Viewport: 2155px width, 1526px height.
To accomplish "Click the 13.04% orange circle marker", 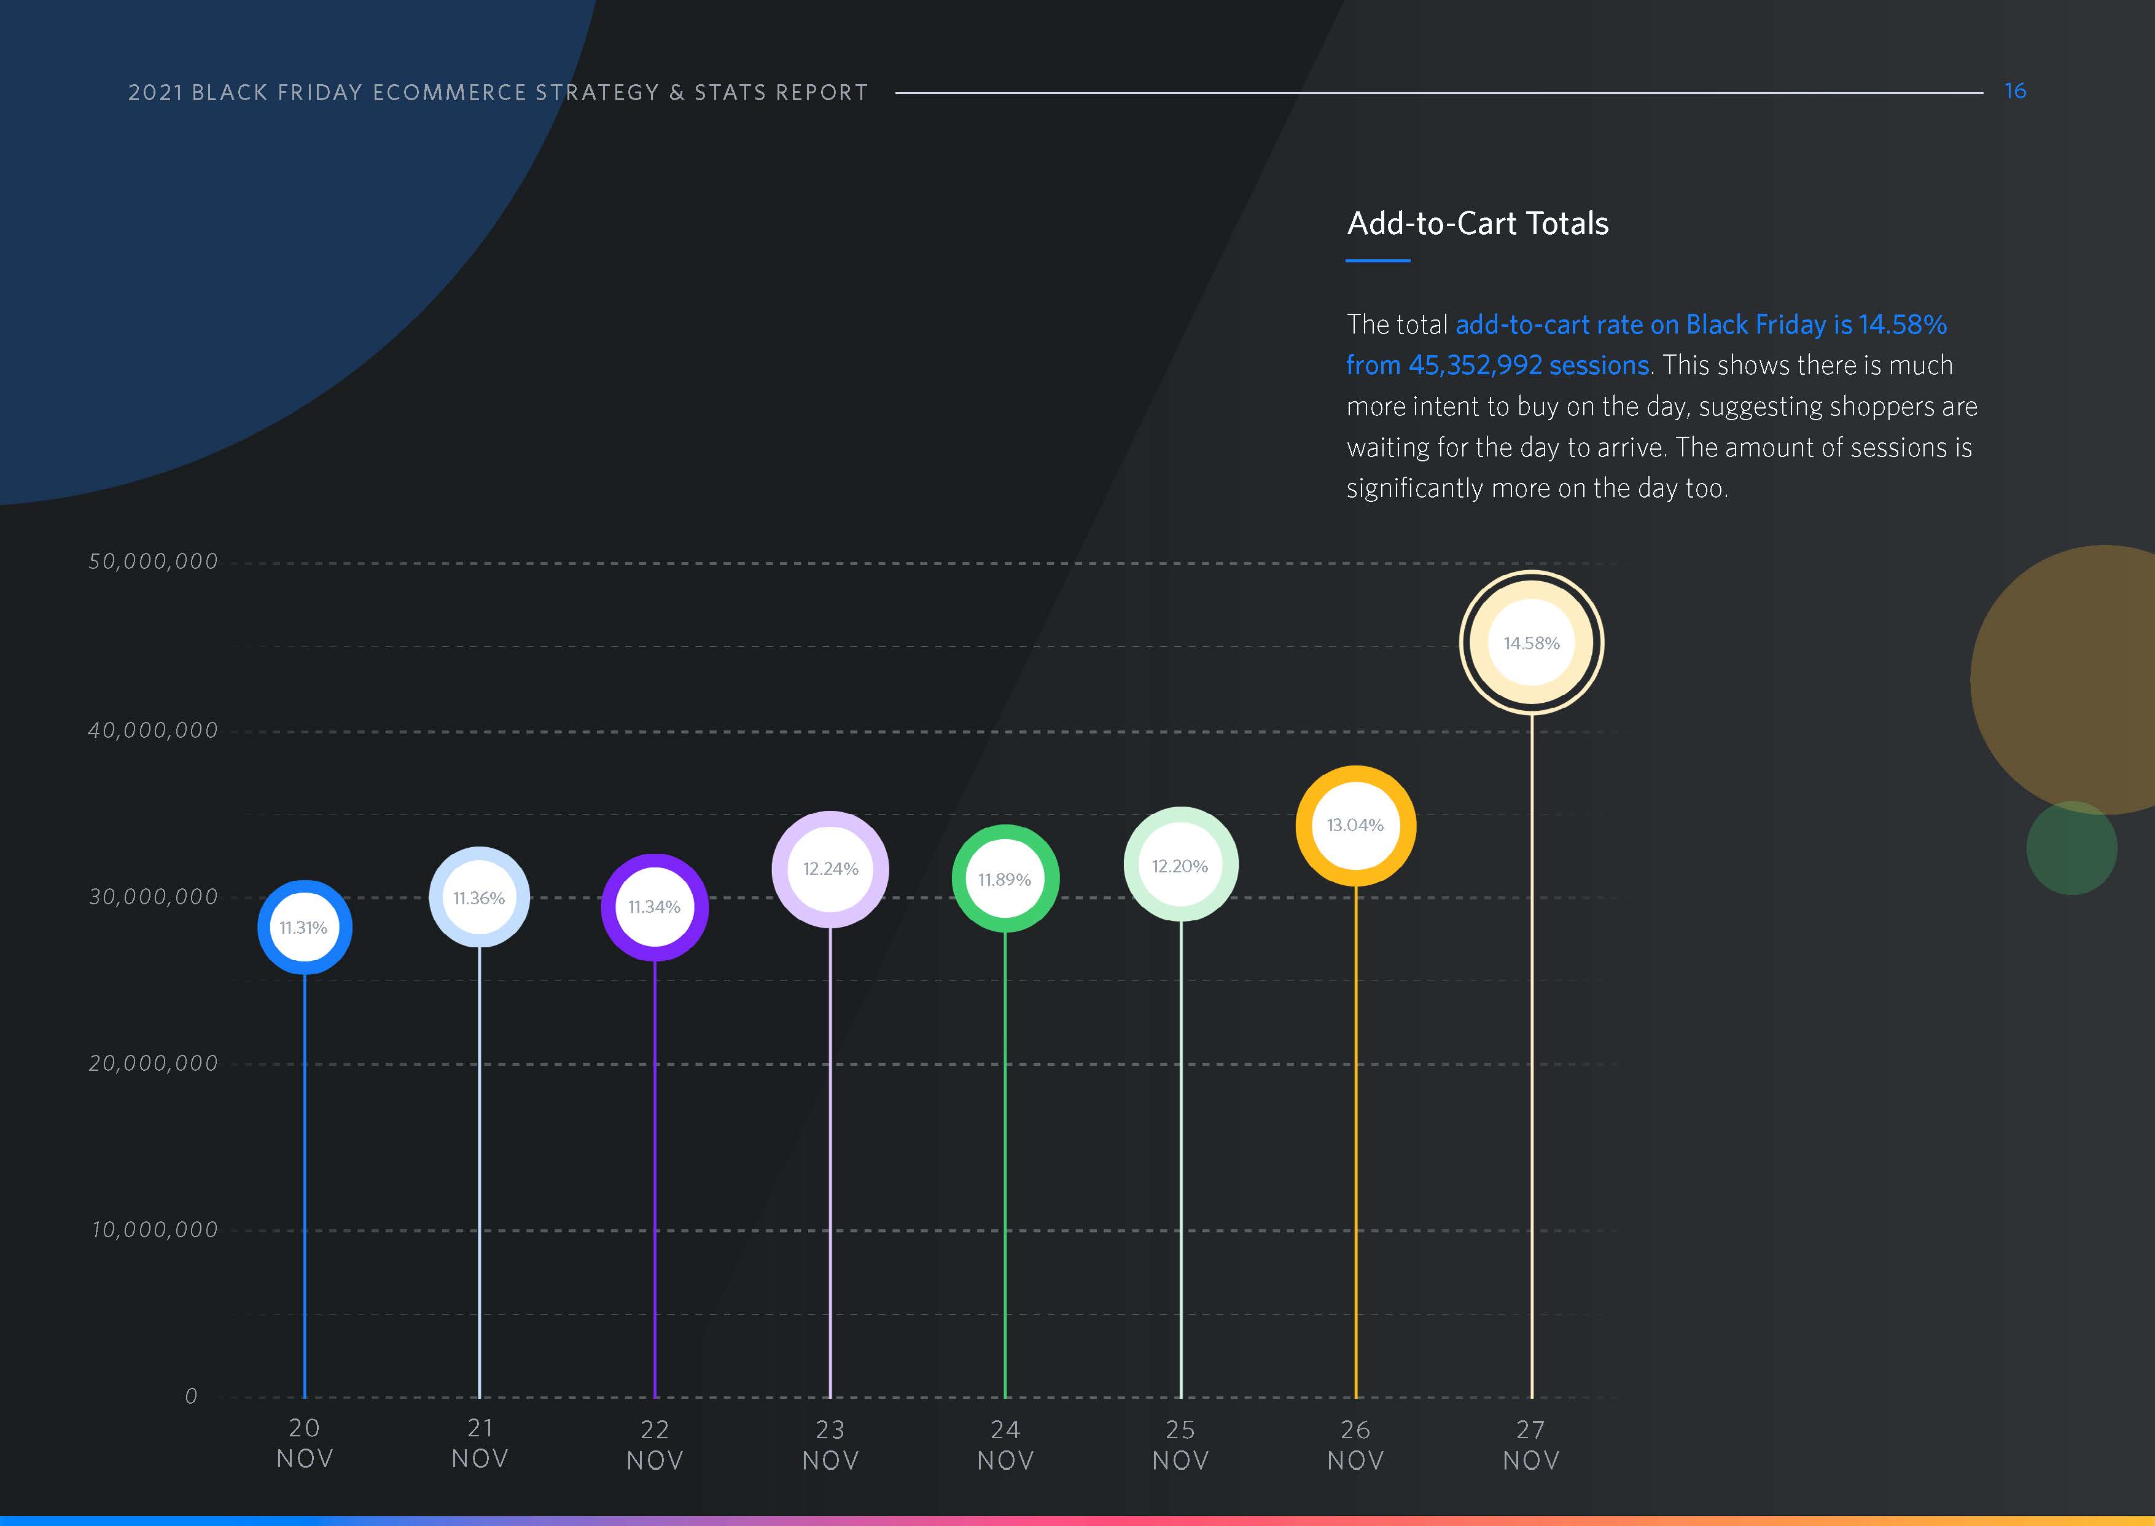I will click(x=1355, y=825).
